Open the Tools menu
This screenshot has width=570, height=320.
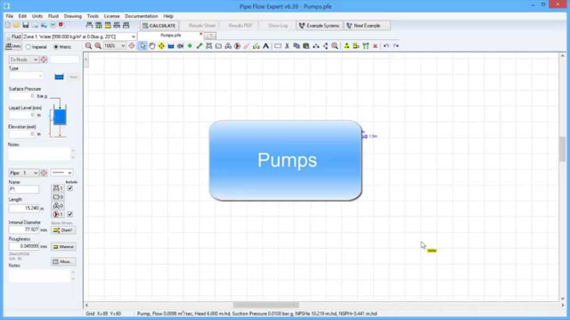93,16
